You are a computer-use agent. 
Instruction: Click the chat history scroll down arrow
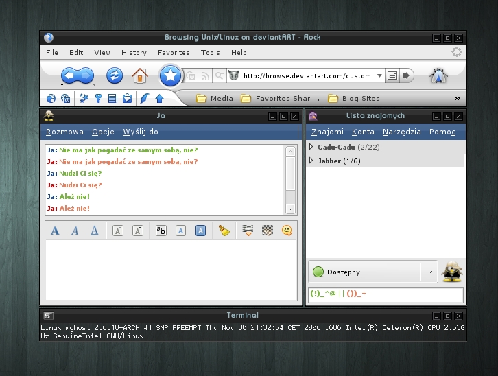[290, 209]
